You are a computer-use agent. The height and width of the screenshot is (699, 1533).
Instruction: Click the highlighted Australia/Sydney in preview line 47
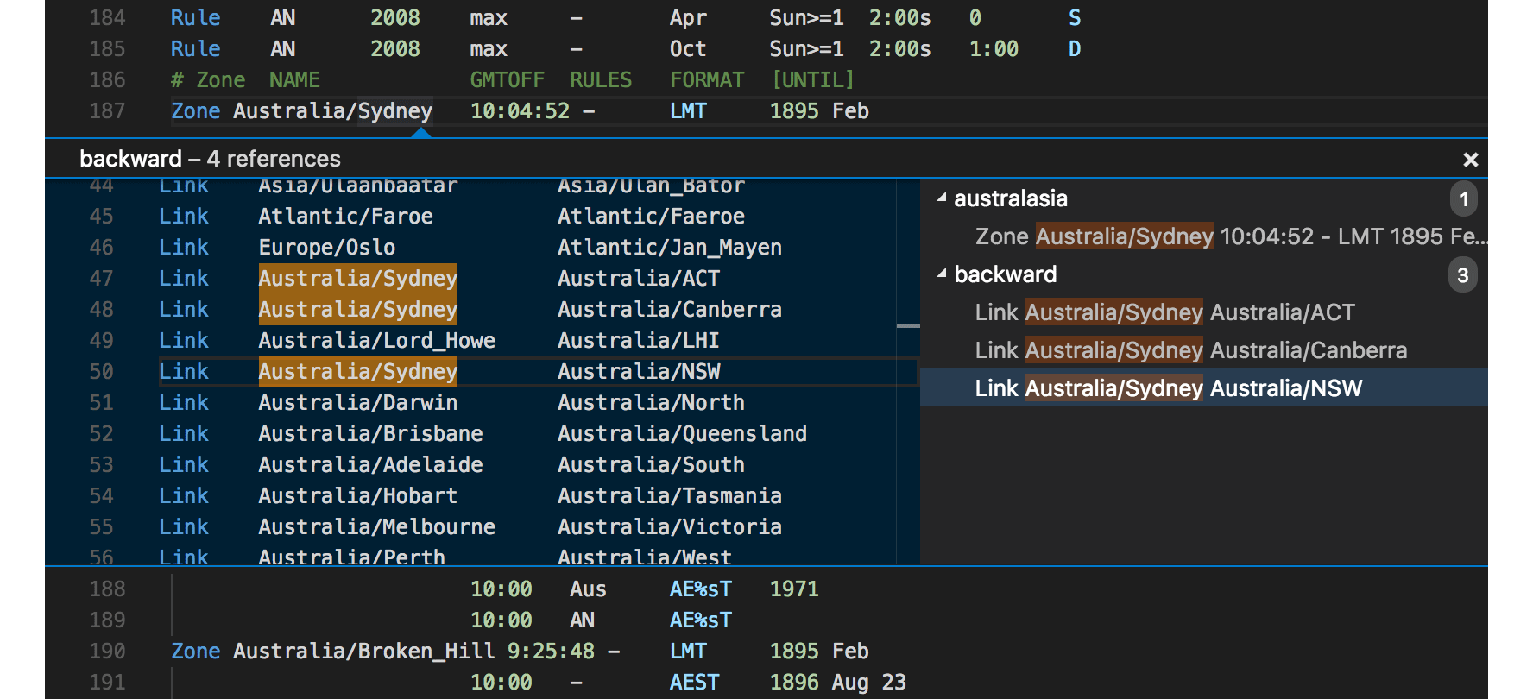pos(357,279)
